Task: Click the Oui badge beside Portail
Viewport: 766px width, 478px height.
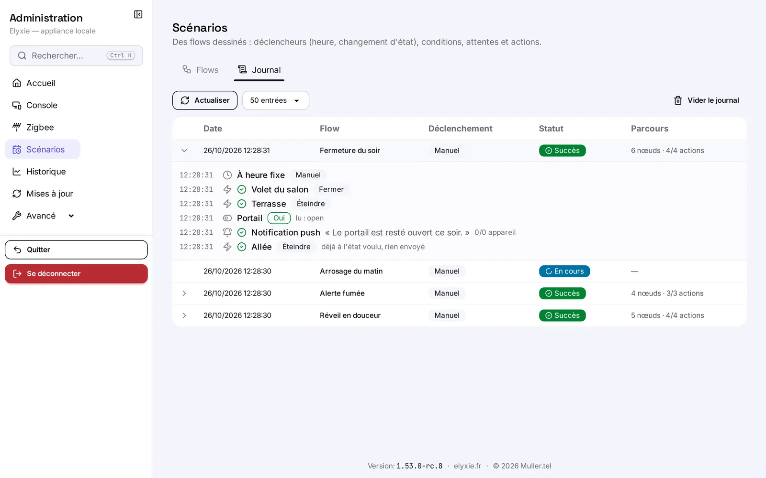Action: point(279,218)
